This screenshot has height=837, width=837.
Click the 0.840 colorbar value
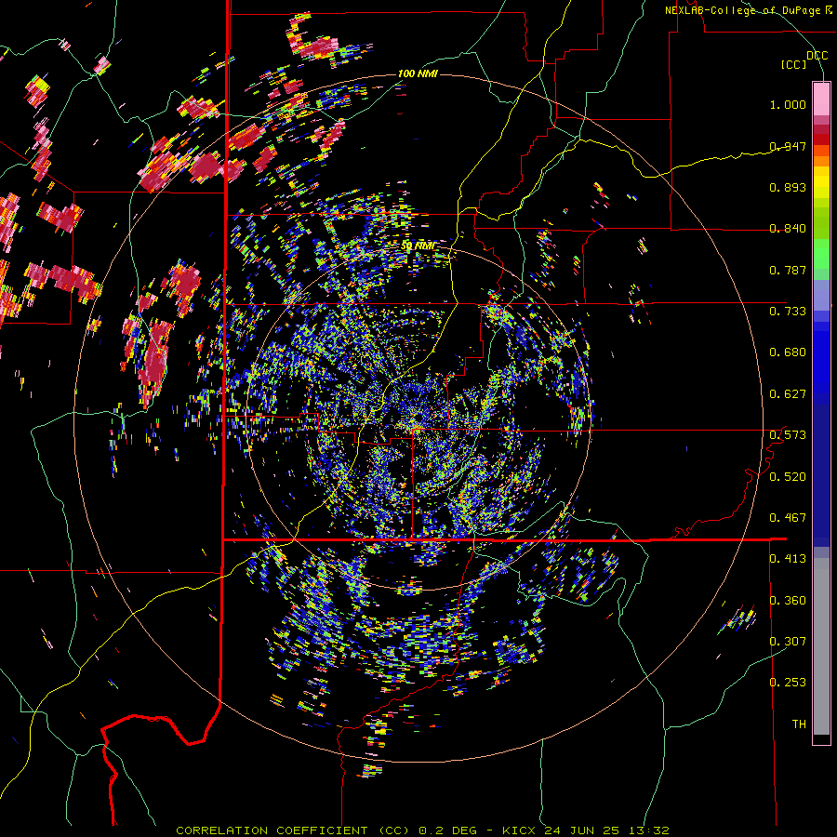[x=788, y=229]
